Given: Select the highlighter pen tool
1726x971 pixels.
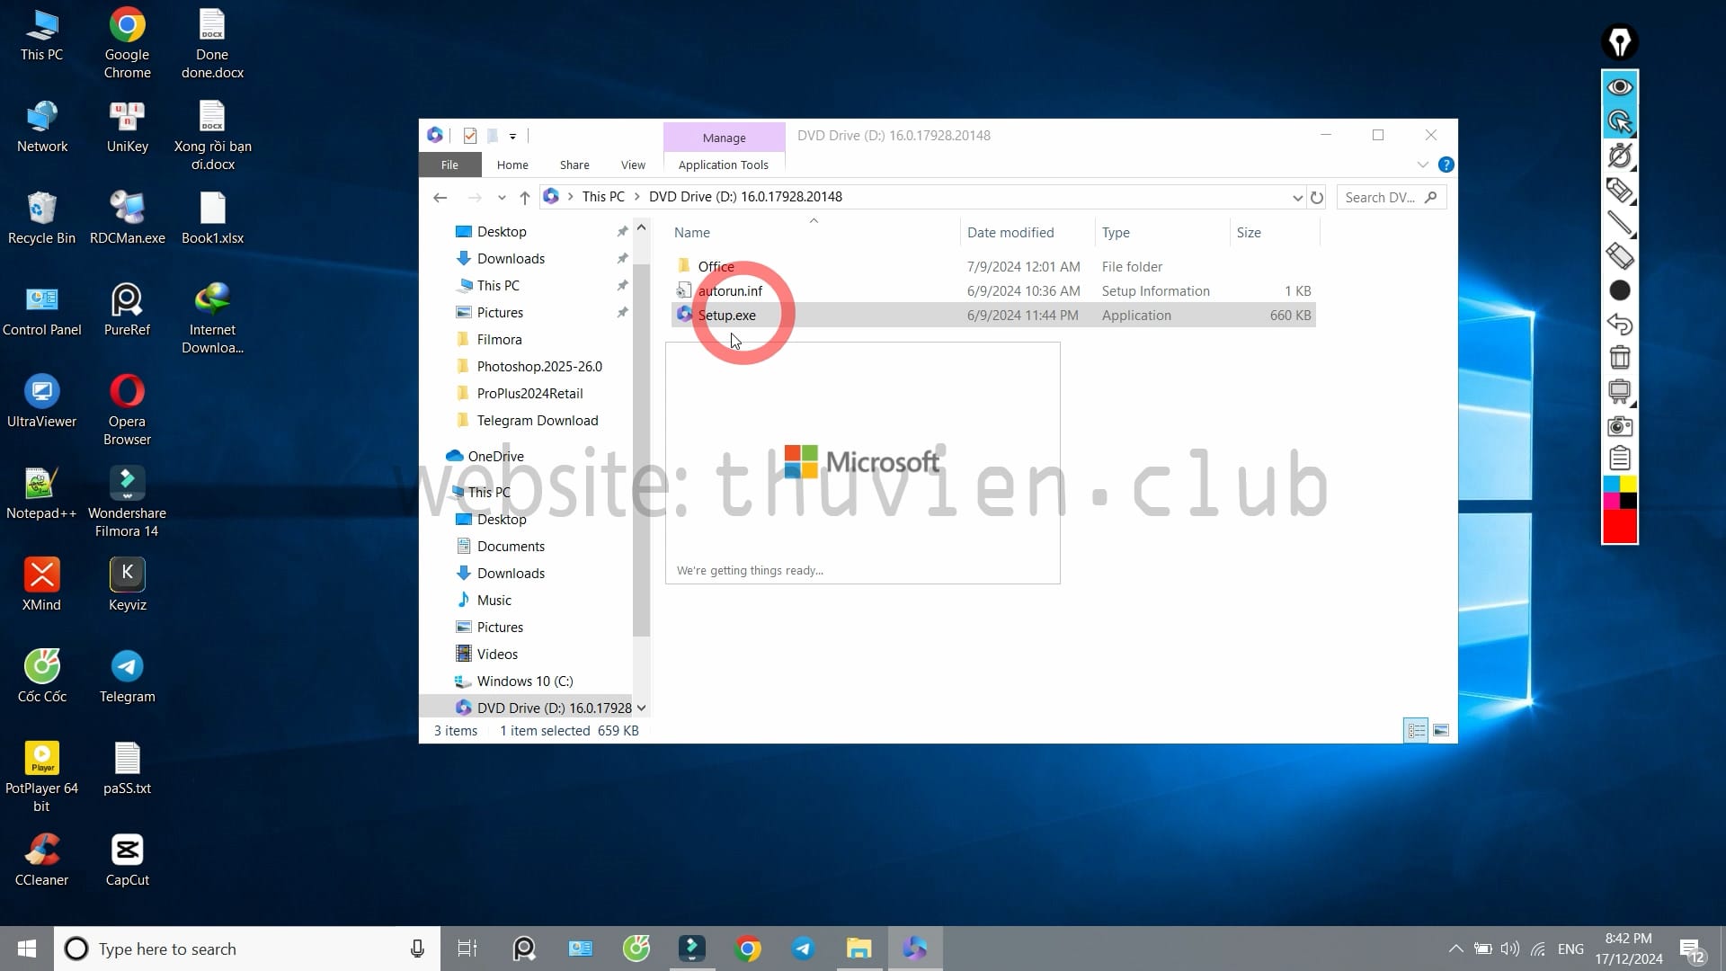Looking at the screenshot, I should [x=1620, y=190].
